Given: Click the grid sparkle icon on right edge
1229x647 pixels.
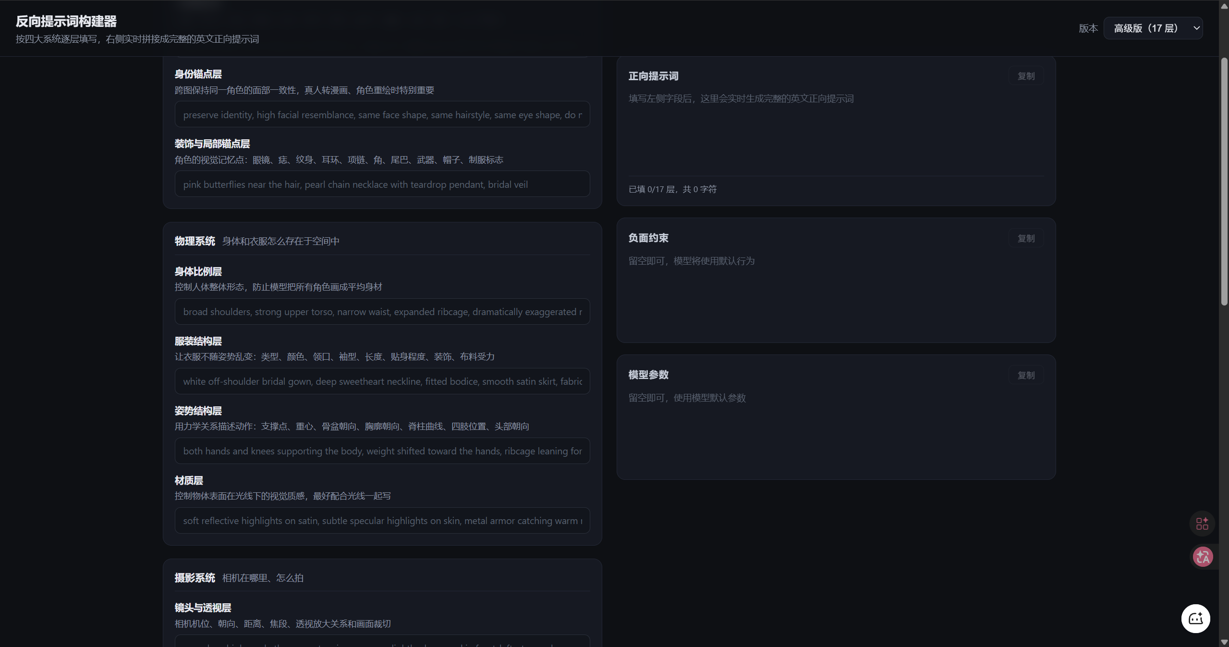Looking at the screenshot, I should 1202,524.
